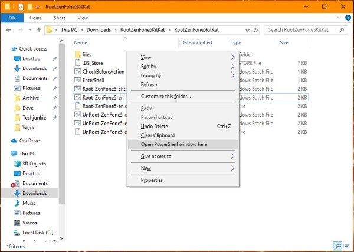Open the Help question mark icon
The height and width of the screenshot is (252, 354).
pyautogui.click(x=348, y=18)
